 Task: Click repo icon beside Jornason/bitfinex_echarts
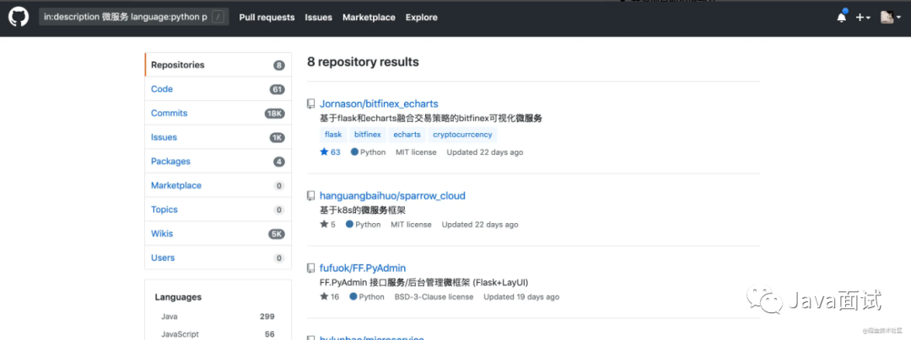tap(310, 104)
